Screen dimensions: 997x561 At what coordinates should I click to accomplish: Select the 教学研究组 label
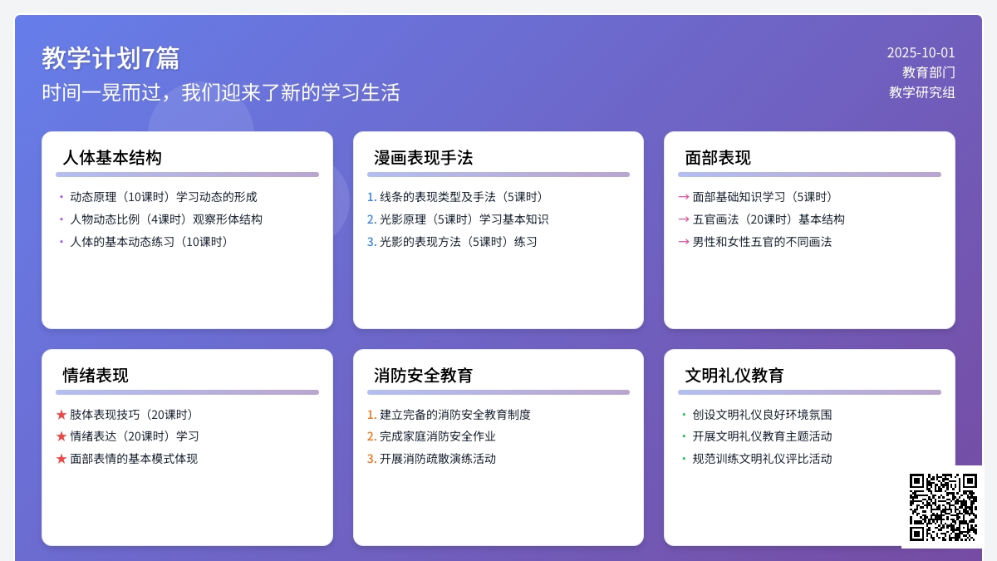point(921,92)
